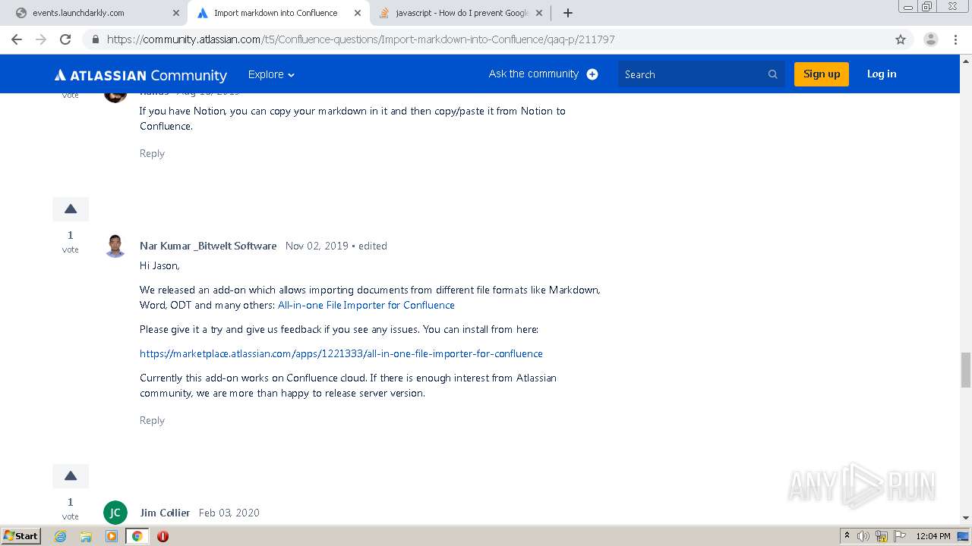Click the Log in link
972x546 pixels.
tap(882, 74)
